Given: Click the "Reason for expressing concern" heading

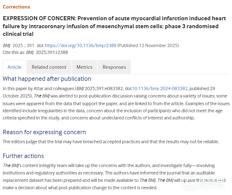Looking at the screenshot, I should 44,132.
